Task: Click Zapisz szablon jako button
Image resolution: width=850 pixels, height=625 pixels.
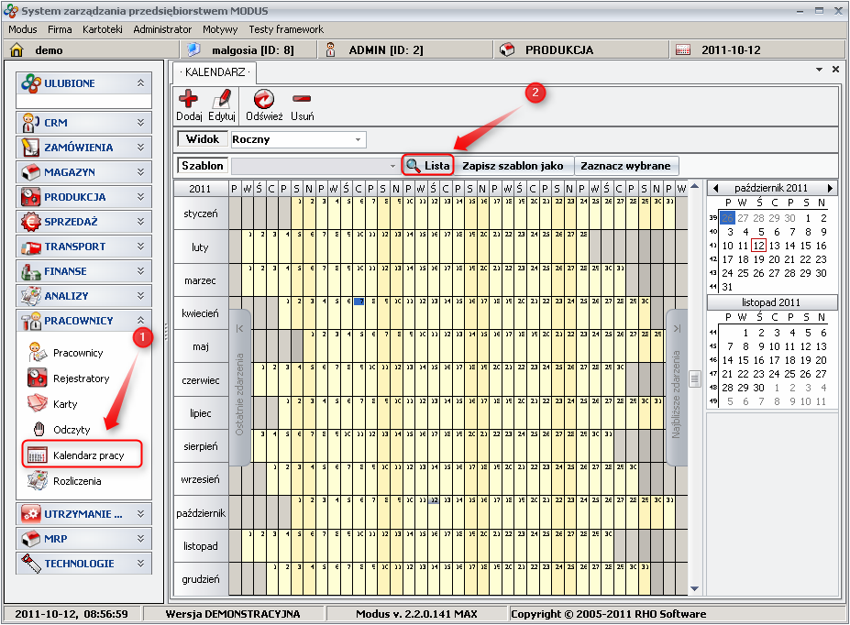Action: coord(513,166)
